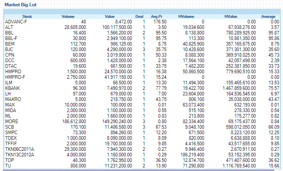Click HMPRO MVolume 50,860,500
The image size is (283, 171).
[193, 72]
